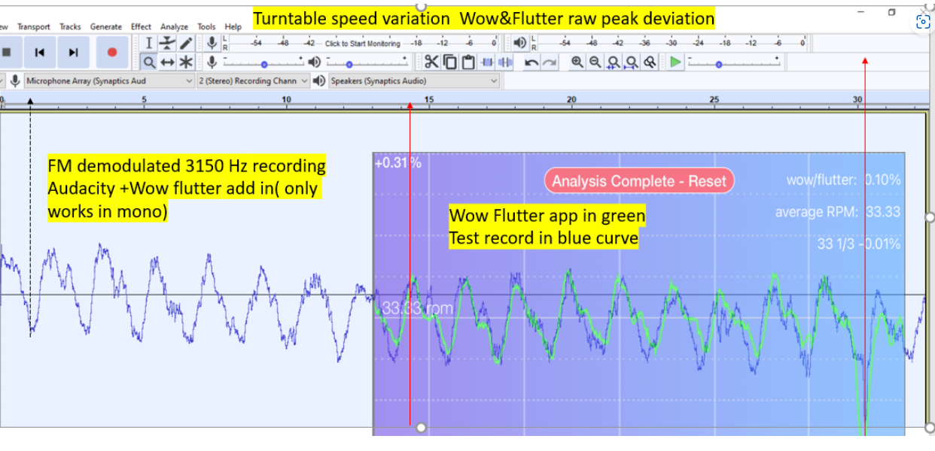Open 2 (Stereo) Recording Channels dropdown

253,80
